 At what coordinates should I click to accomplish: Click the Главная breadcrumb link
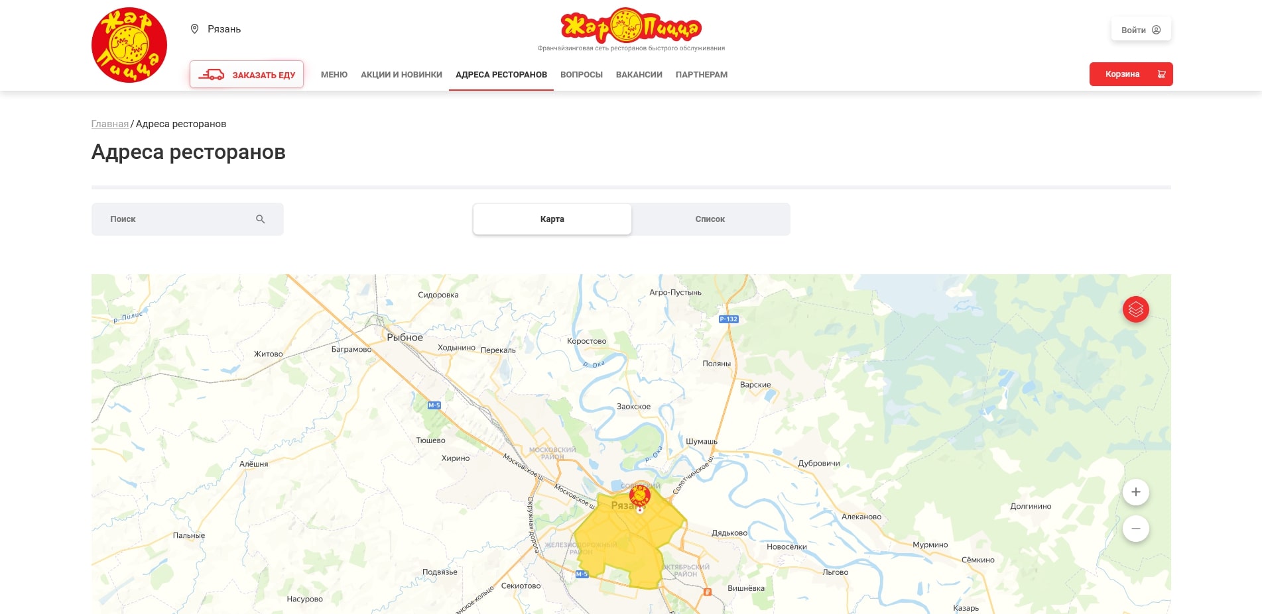pos(110,124)
